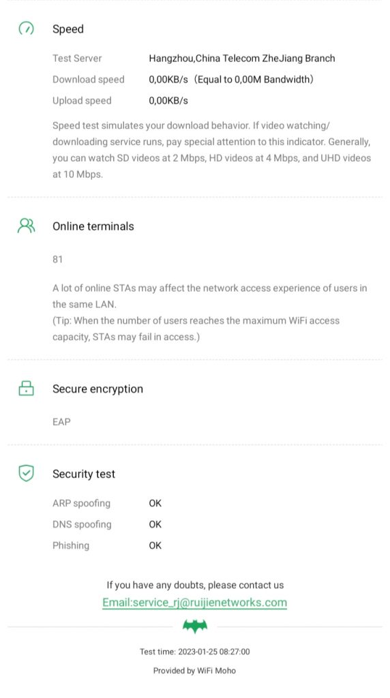This screenshot has height=698, width=390.
Task: Click the online terminals count 81
Action: [57, 259]
